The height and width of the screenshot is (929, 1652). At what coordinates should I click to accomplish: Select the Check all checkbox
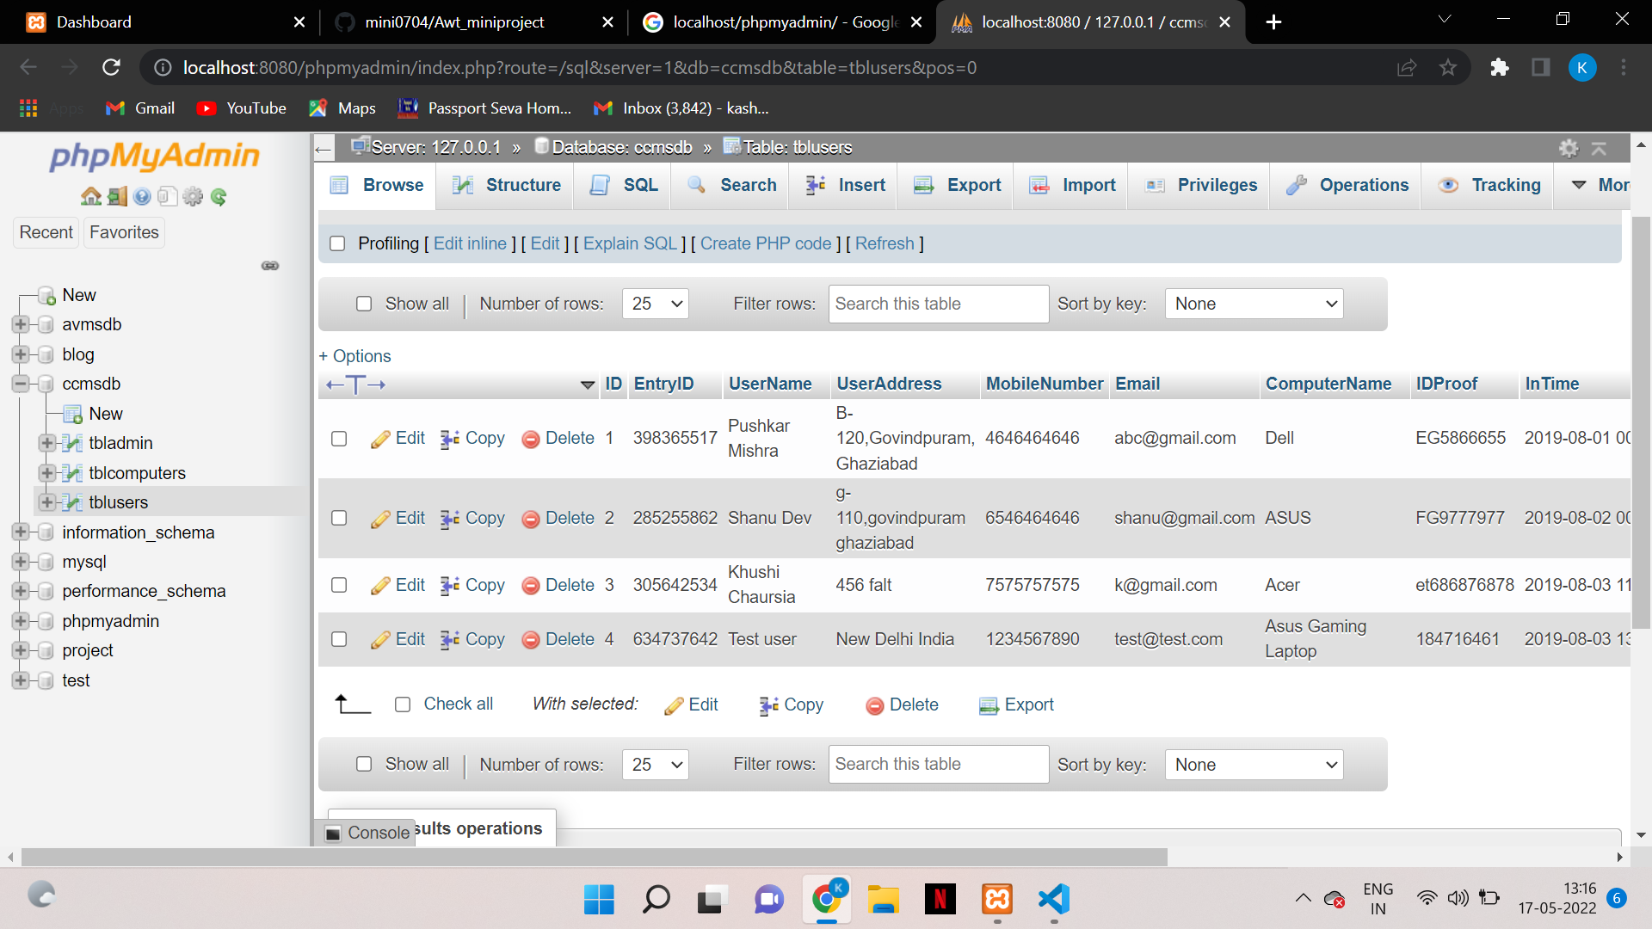coord(403,704)
